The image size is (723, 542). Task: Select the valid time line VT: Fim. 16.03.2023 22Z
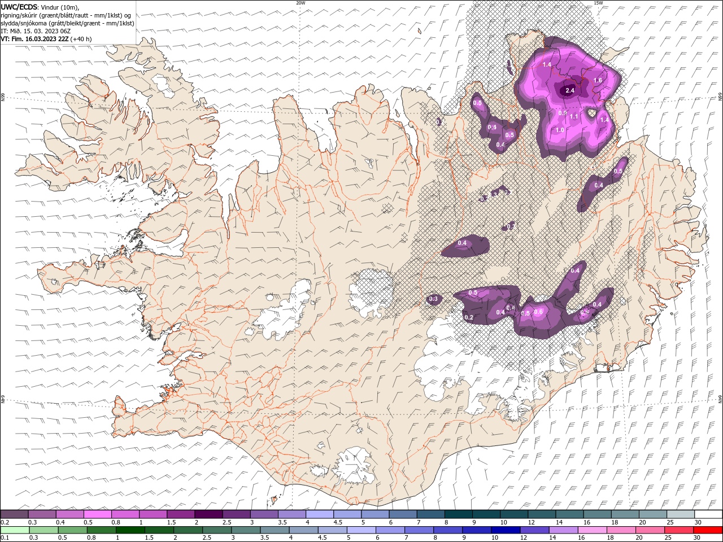click(34, 39)
